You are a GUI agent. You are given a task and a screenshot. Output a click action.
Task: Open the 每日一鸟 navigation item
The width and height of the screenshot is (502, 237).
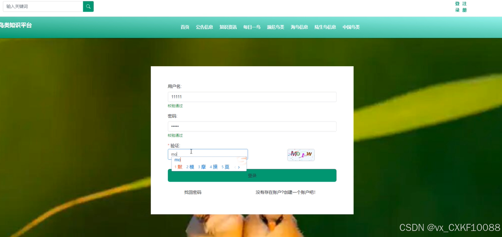click(x=252, y=27)
